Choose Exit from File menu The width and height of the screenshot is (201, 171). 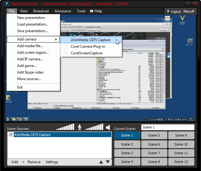coord(33,87)
